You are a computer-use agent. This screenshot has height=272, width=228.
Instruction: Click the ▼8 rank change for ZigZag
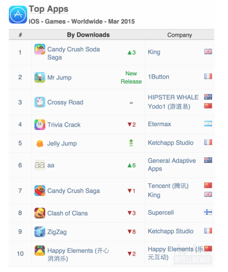[x=132, y=232]
